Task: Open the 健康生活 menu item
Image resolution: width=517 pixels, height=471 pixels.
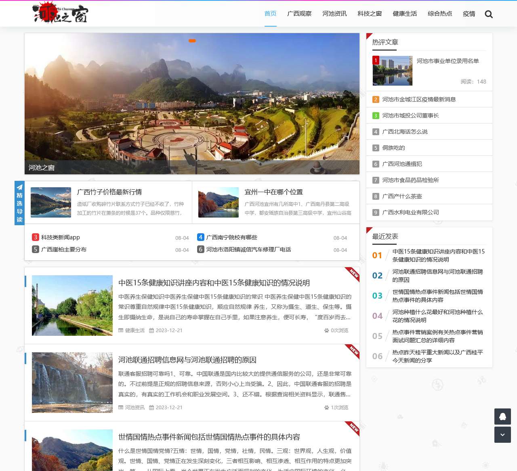Action: point(405,14)
